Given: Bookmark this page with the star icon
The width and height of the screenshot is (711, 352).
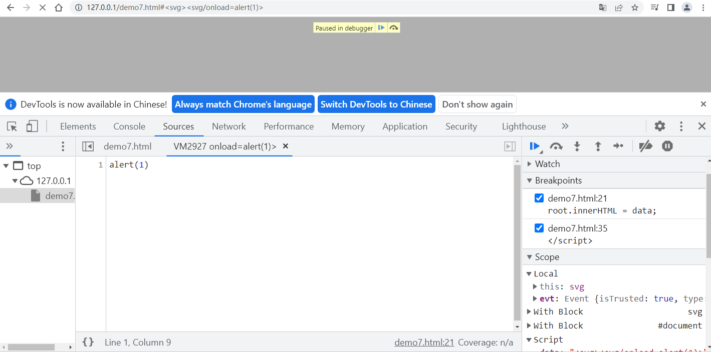Looking at the screenshot, I should pos(635,7).
